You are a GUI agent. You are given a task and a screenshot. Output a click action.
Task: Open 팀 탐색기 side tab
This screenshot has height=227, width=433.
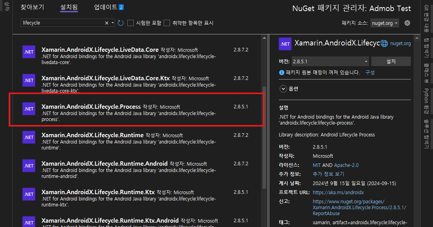(x=426, y=47)
